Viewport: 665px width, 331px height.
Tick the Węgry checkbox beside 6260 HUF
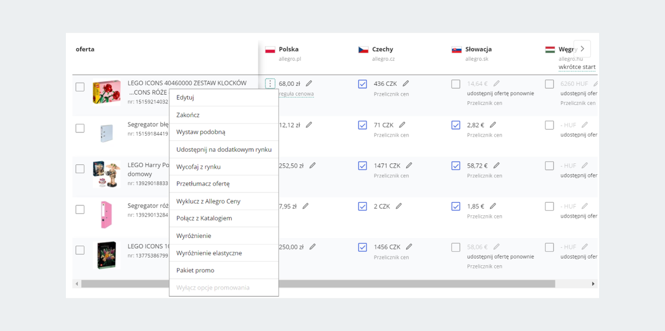[x=549, y=84]
